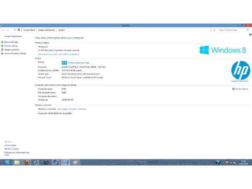Click the Up one level arrow
This screenshot has height=189, width=252.
pos(15,30)
